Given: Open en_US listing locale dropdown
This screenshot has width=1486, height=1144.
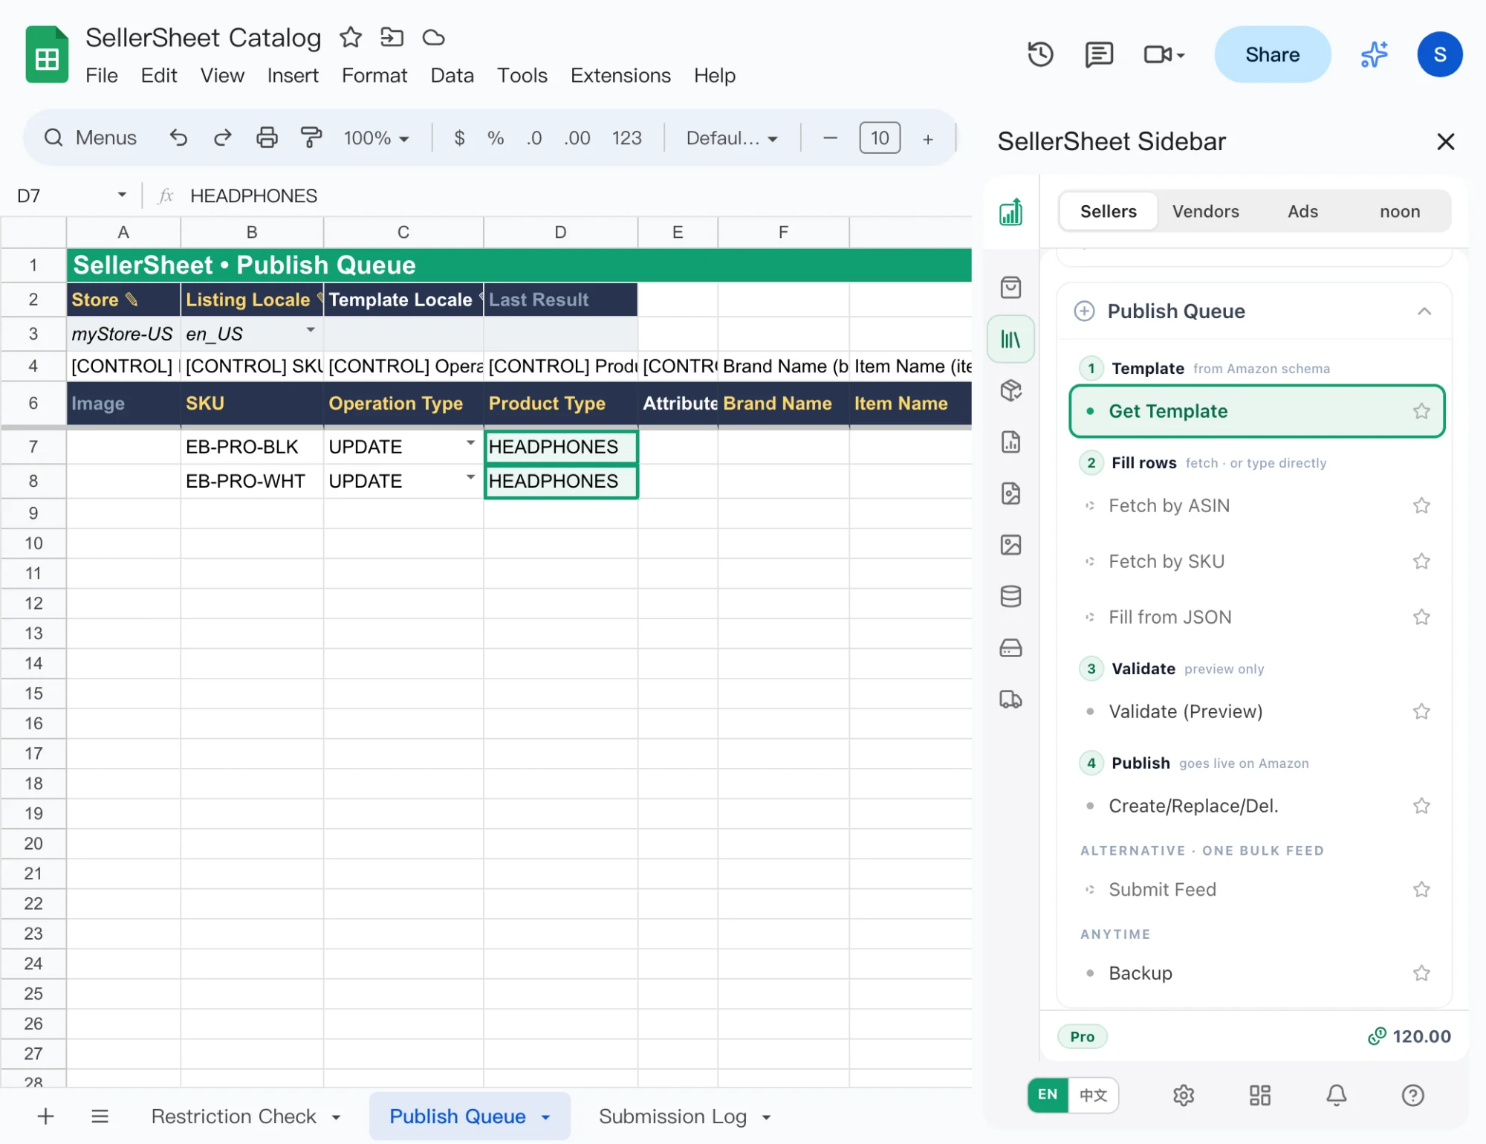Looking at the screenshot, I should pyautogui.click(x=311, y=330).
